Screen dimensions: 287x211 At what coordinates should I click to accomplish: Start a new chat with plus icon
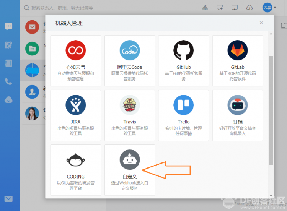(220, 8)
